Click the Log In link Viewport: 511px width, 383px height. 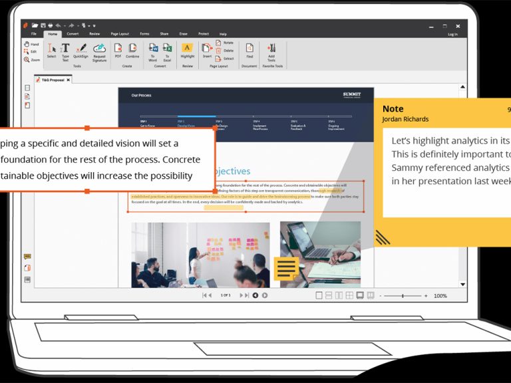point(452,34)
